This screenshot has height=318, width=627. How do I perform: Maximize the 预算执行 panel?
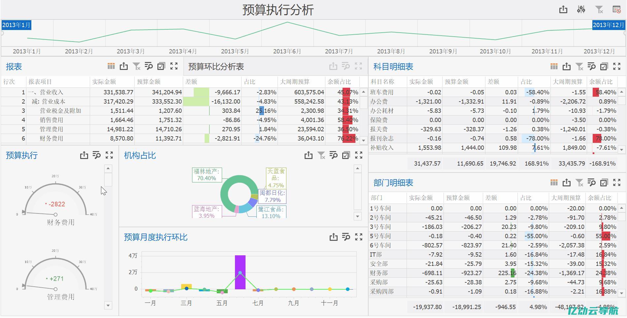109,155
